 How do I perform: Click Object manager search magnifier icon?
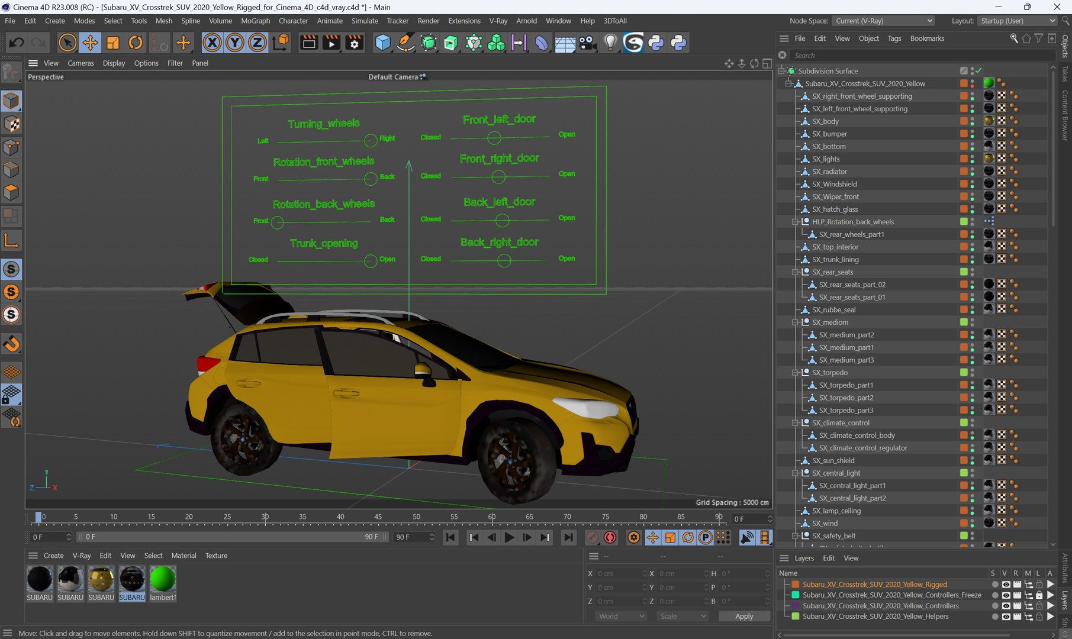coord(1013,38)
